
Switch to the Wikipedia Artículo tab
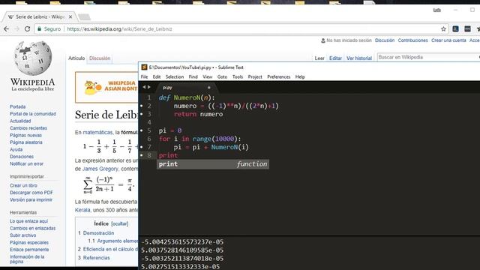click(76, 58)
